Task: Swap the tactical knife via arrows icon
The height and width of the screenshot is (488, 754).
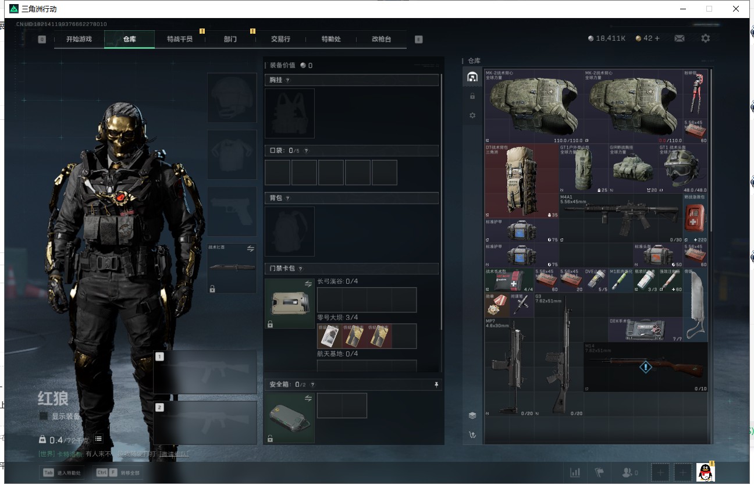Action: (251, 248)
